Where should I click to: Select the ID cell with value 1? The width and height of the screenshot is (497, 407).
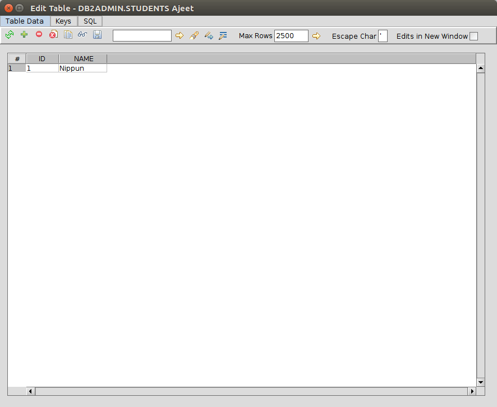coord(42,68)
